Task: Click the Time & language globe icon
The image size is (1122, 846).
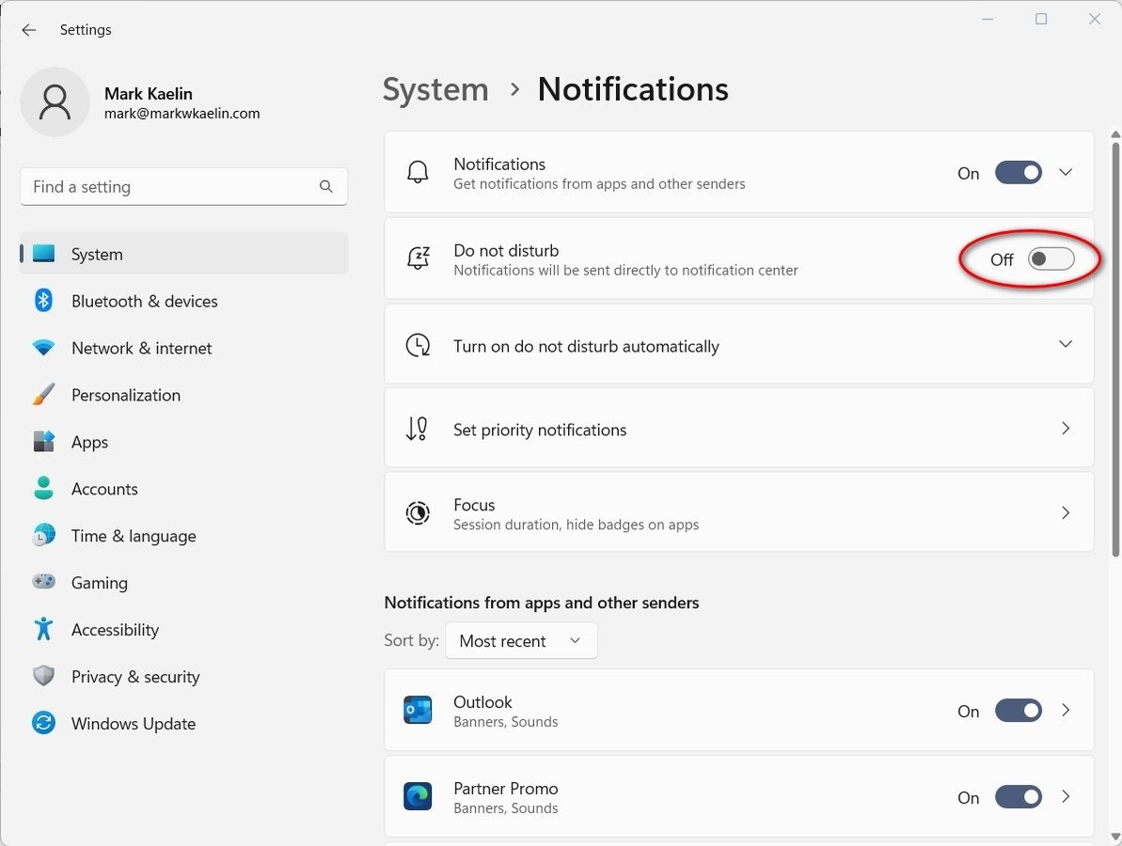Action: 43,535
